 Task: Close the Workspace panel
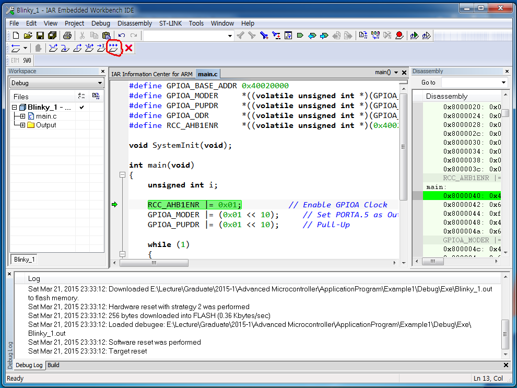click(x=103, y=71)
